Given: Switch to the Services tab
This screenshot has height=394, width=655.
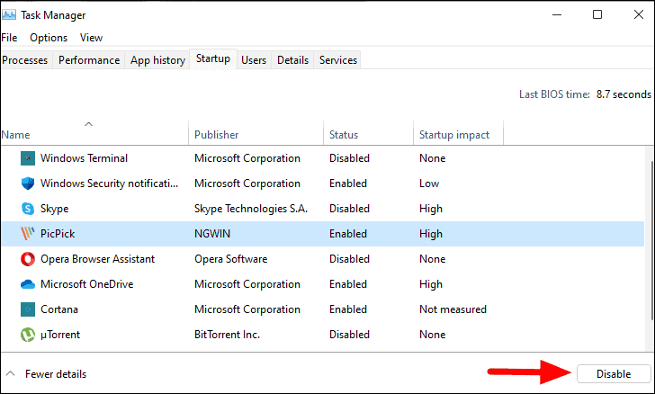Looking at the screenshot, I should point(338,60).
